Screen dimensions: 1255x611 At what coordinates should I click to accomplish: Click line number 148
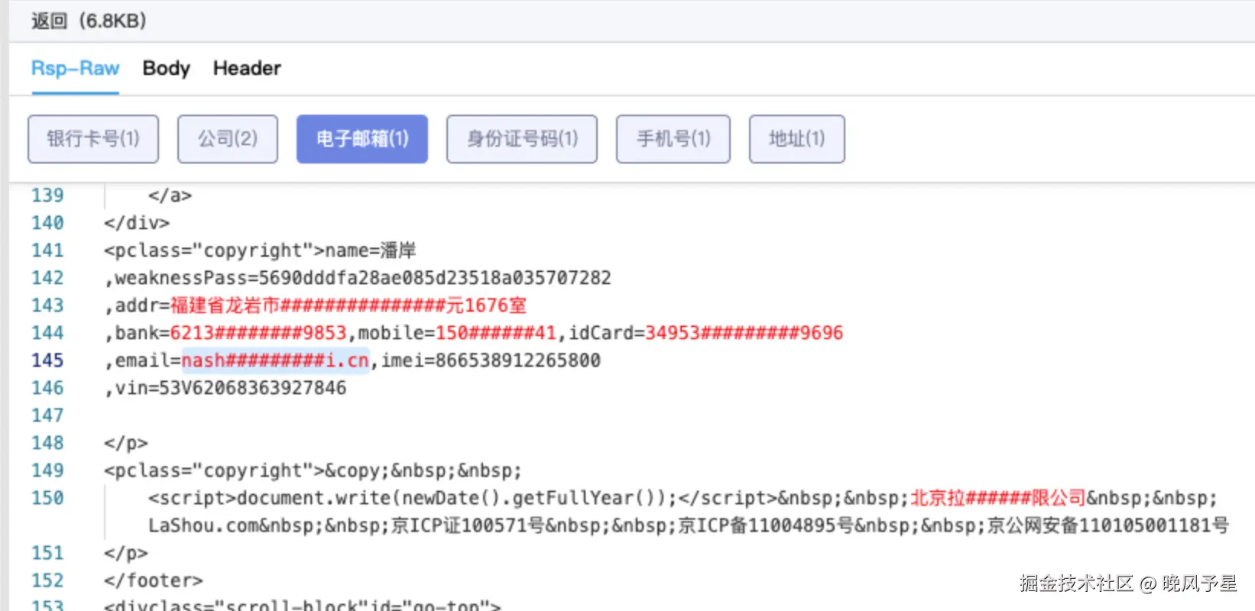pos(47,443)
